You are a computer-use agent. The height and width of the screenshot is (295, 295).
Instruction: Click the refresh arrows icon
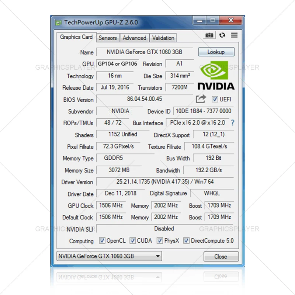pyautogui.click(x=222, y=35)
